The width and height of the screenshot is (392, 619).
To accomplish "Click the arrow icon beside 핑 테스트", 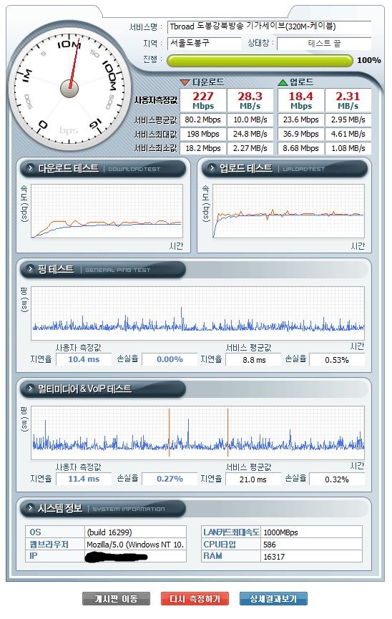I will click(30, 269).
